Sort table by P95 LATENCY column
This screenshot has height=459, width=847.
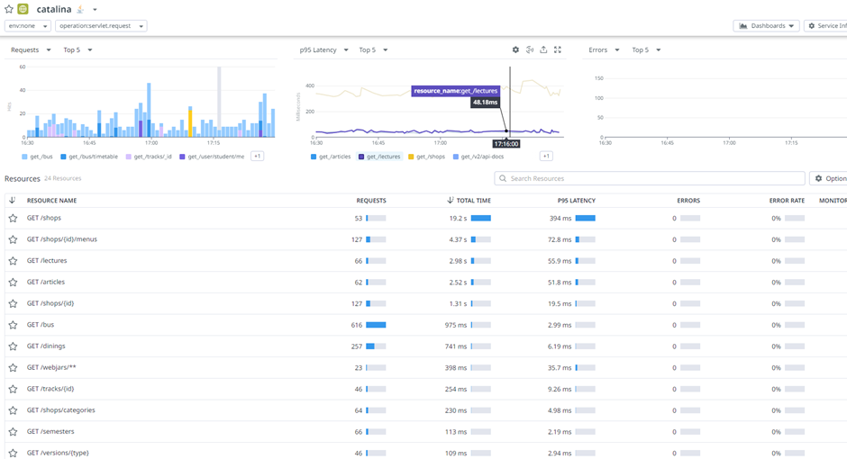(577, 201)
